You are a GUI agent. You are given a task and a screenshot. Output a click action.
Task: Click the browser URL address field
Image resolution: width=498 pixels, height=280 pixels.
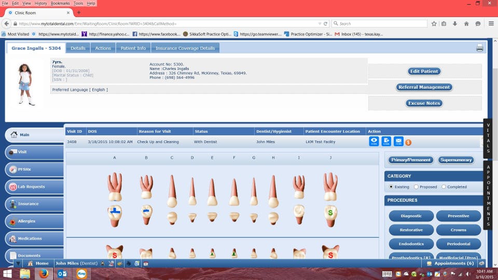tap(165, 24)
